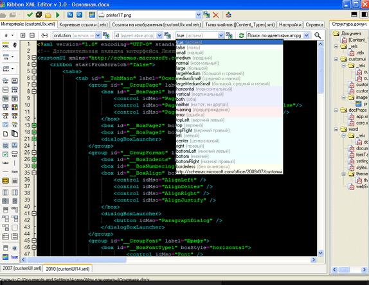The height and width of the screenshot is (285, 369).
Task: Select the Документ root tree node
Action: point(350,33)
